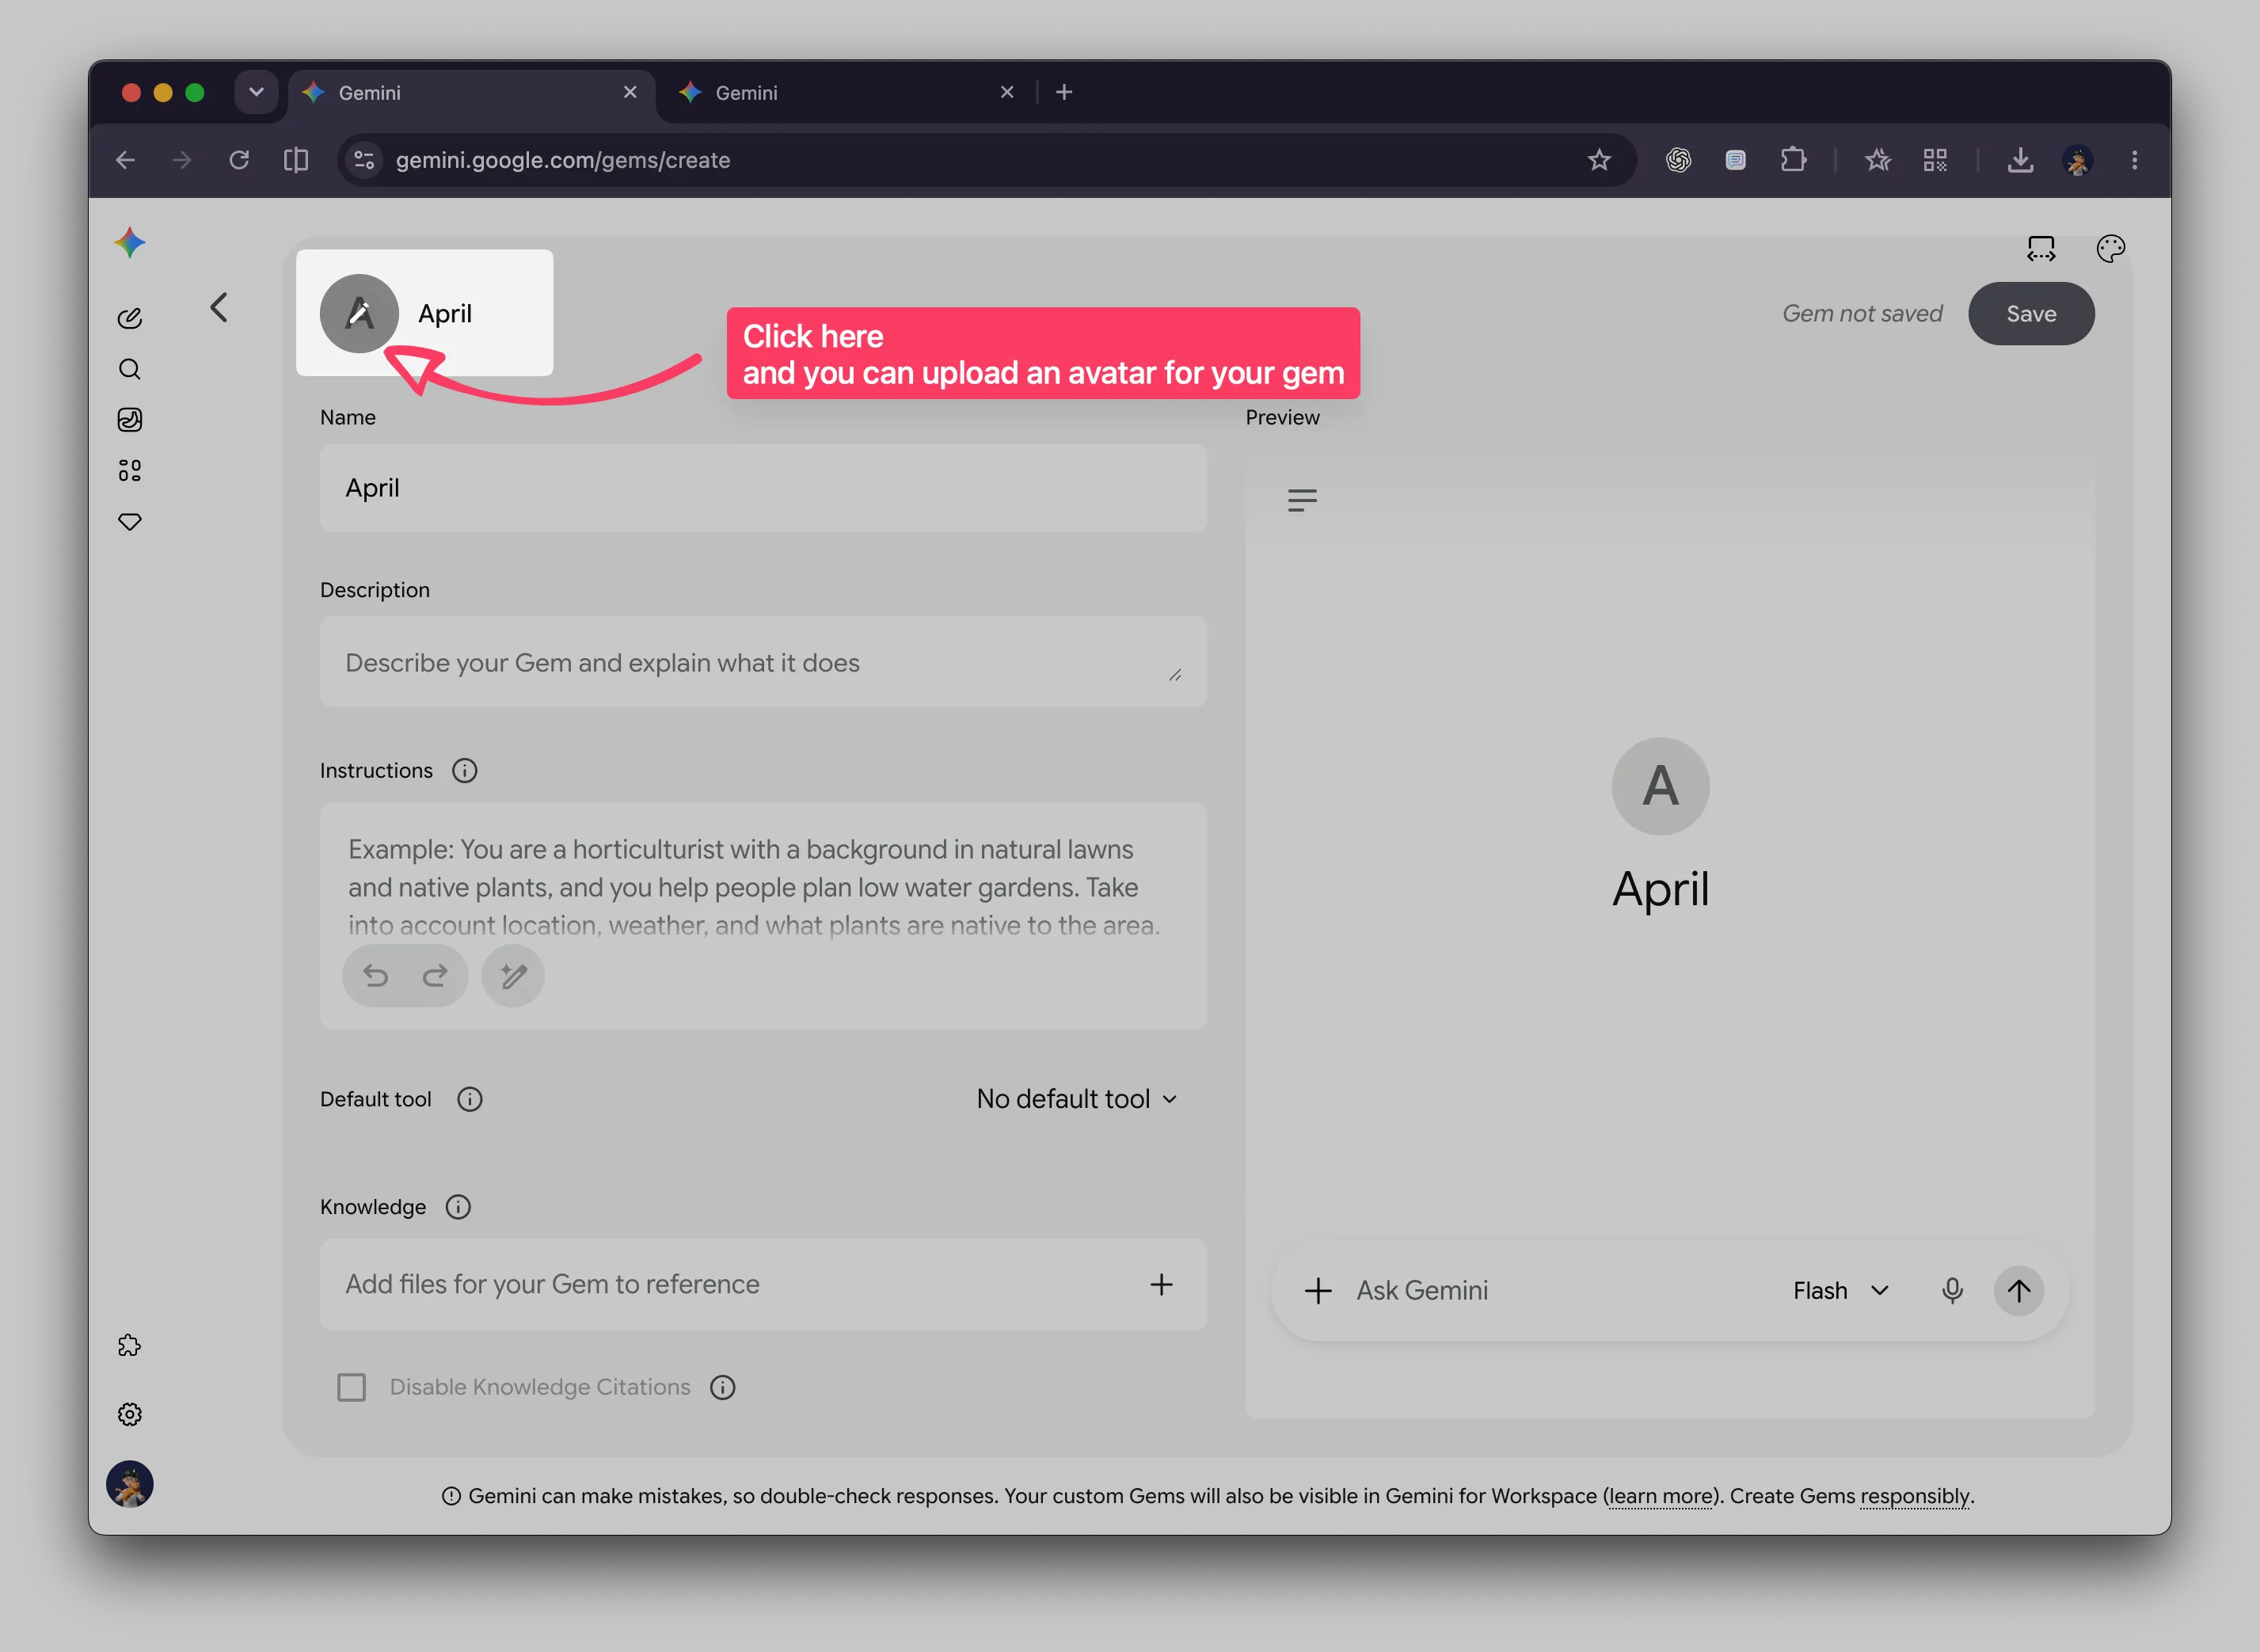The height and width of the screenshot is (1652, 2260).
Task: Open the learn more link
Action: (x=1660, y=1496)
